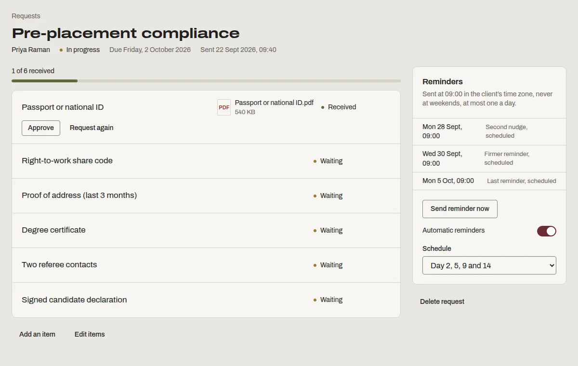578x366 pixels.
Task: Click the Received status of passport item
Action: (339, 107)
